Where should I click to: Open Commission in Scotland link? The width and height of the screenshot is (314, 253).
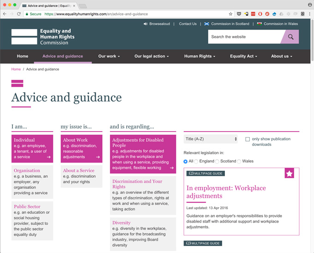230,24
